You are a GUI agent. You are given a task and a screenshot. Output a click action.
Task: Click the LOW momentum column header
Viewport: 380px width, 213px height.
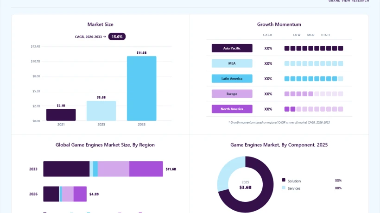tap(297, 35)
